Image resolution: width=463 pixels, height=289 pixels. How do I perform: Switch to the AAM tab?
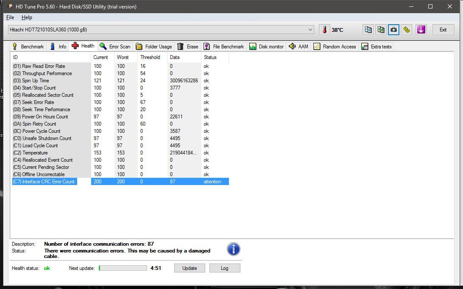coord(298,46)
